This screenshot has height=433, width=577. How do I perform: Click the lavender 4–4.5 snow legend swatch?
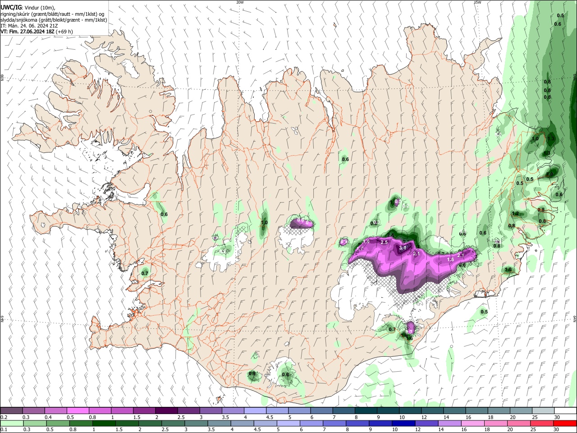(x=255, y=410)
